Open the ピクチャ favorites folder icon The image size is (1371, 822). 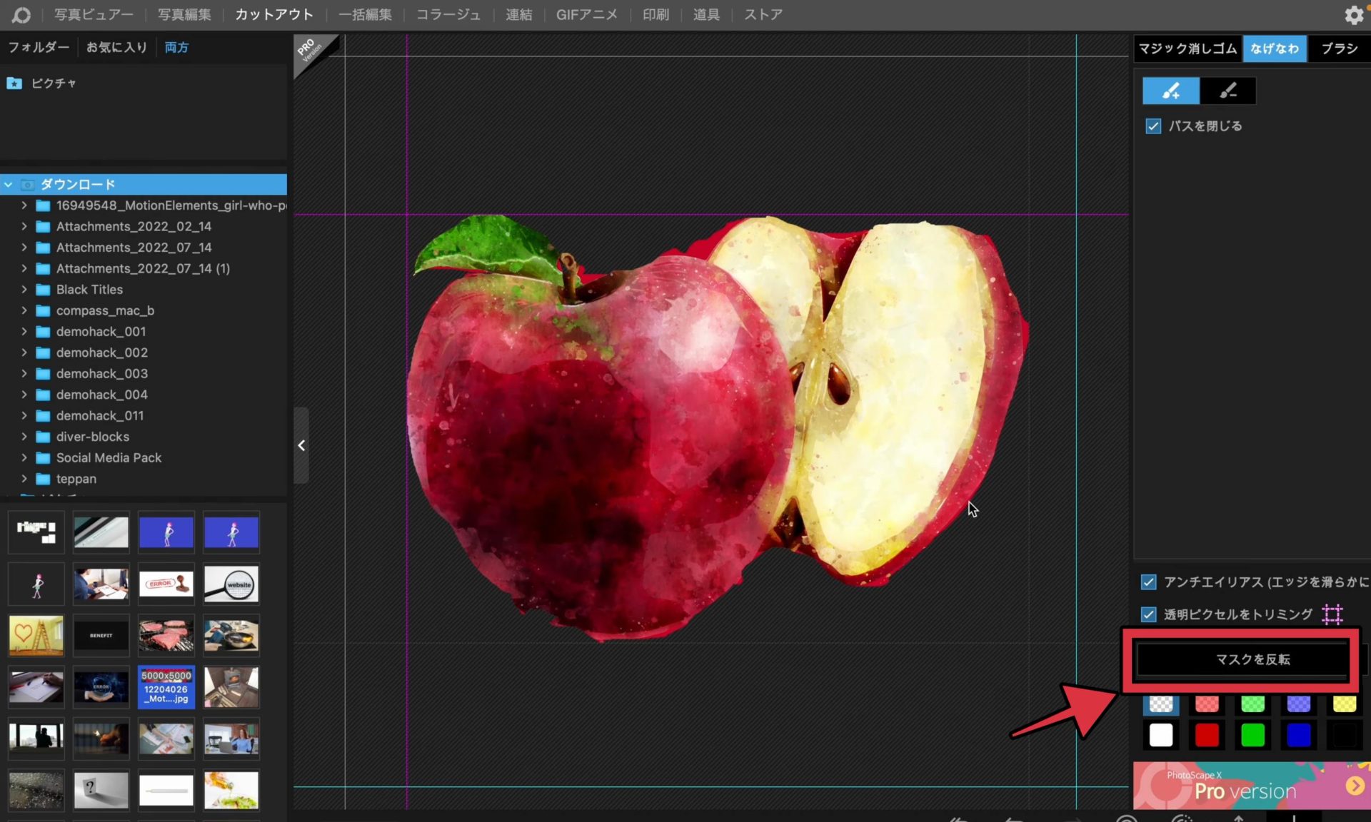tap(14, 83)
